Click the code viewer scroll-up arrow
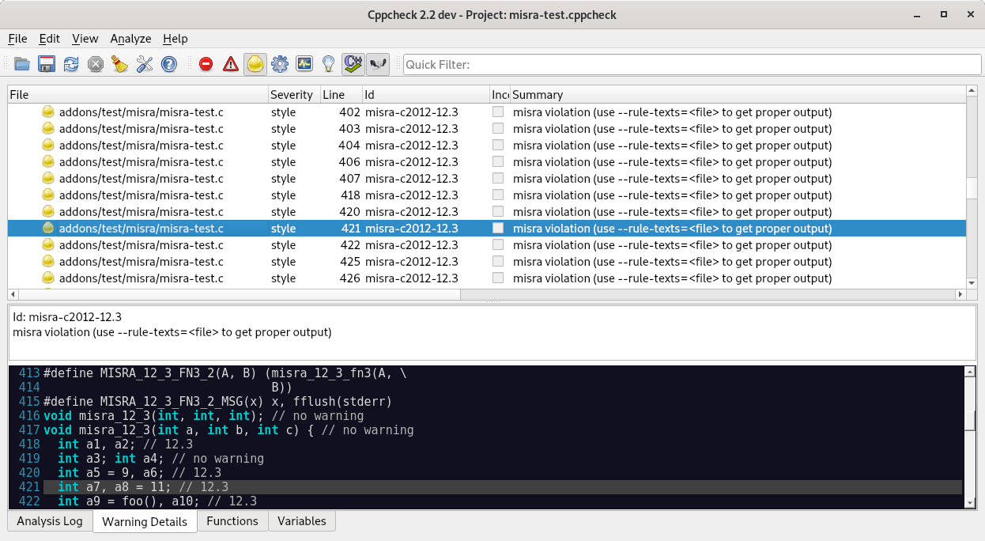 coord(970,372)
